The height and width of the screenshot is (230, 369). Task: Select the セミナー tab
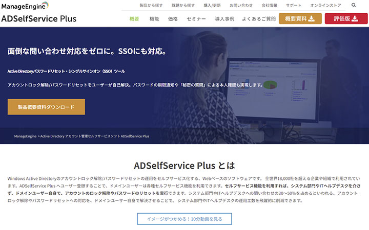pyautogui.click(x=196, y=19)
